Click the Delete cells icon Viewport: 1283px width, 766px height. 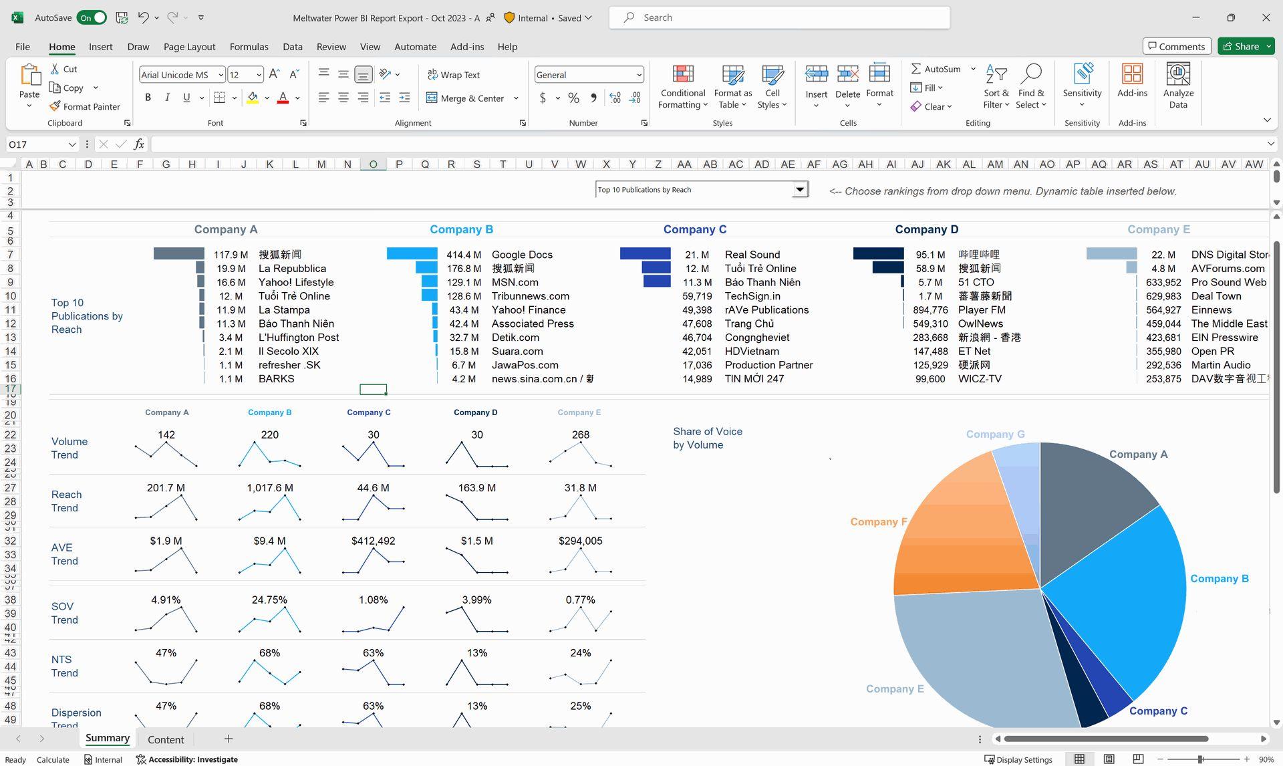pos(847,74)
